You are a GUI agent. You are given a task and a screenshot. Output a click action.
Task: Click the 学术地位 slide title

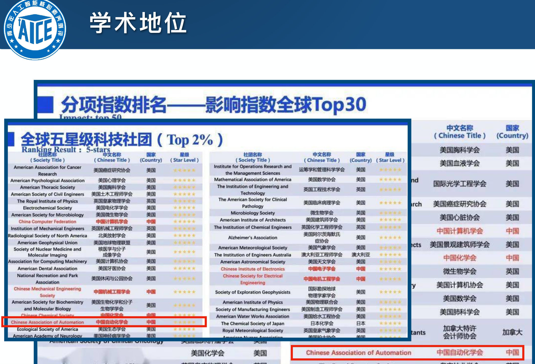point(138,23)
